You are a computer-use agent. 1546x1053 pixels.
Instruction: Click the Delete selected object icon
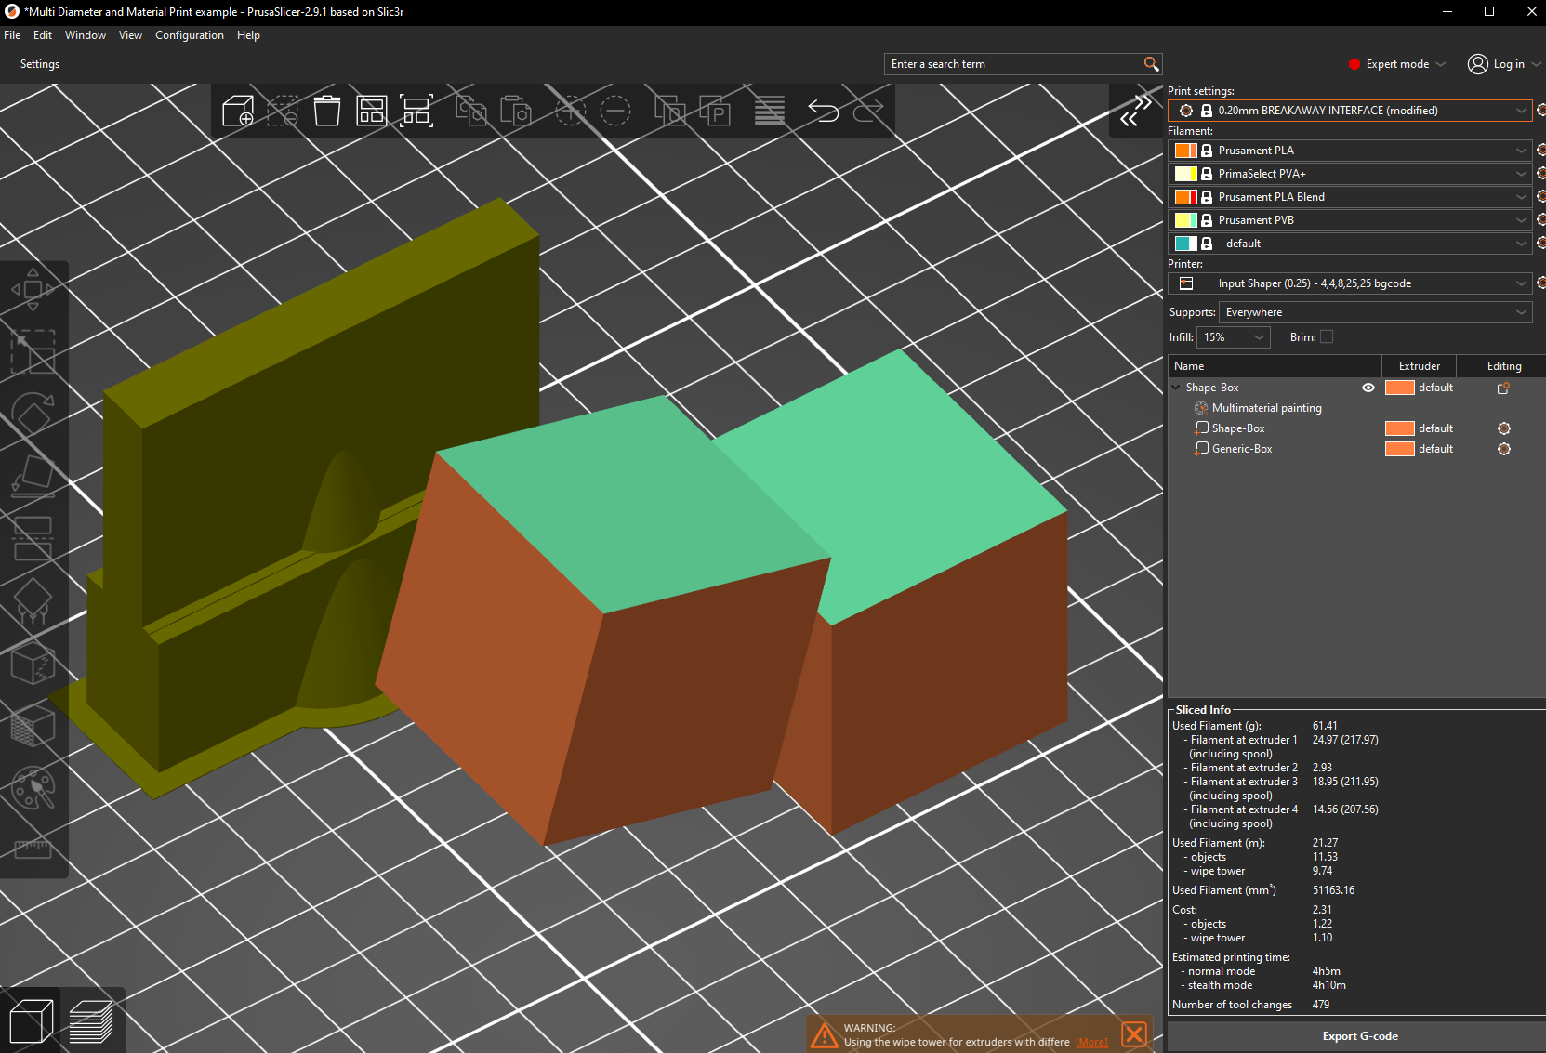coord(283,111)
